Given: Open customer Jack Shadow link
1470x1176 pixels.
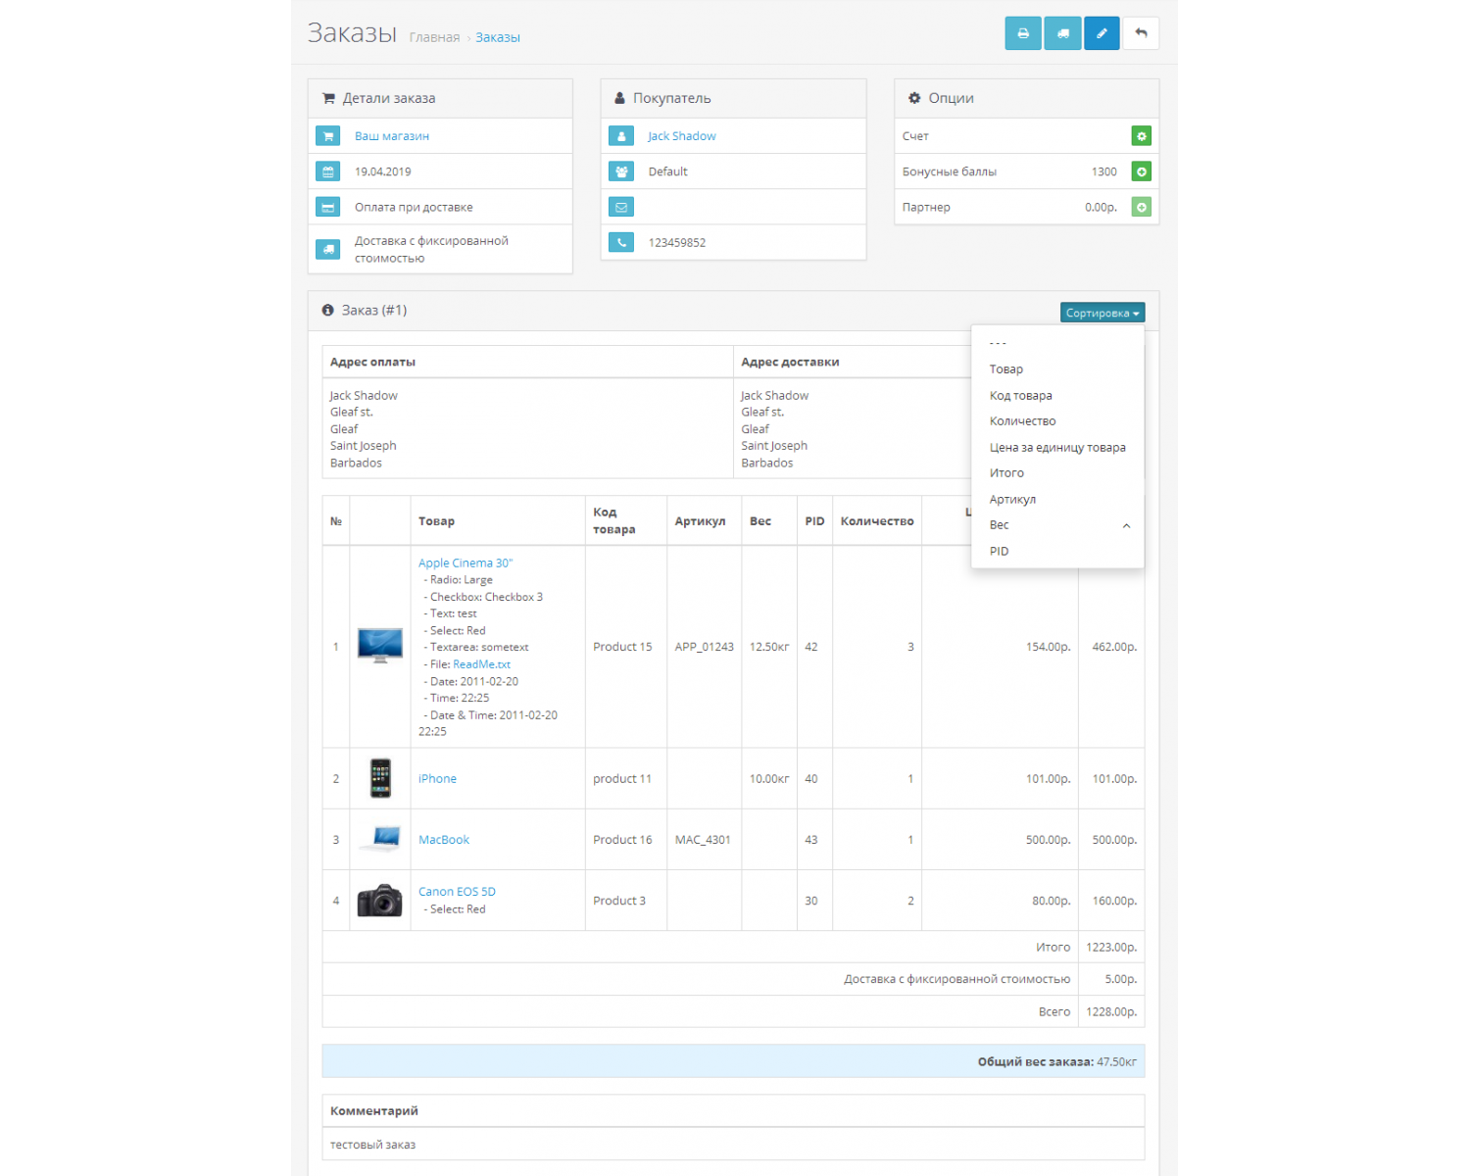Looking at the screenshot, I should tap(681, 136).
